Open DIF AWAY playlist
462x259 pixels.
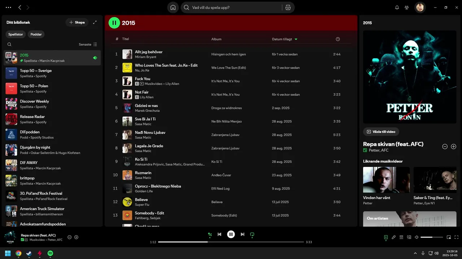52,165
